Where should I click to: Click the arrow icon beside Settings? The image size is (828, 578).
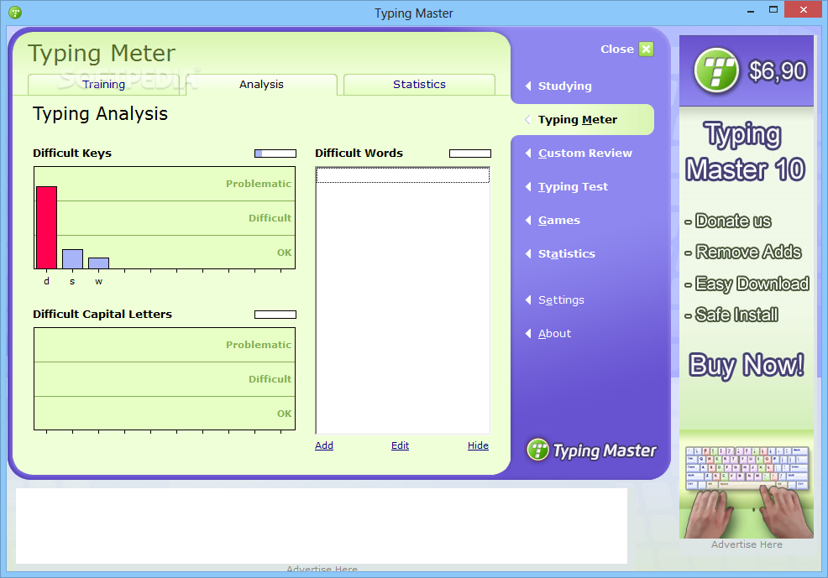tap(528, 300)
